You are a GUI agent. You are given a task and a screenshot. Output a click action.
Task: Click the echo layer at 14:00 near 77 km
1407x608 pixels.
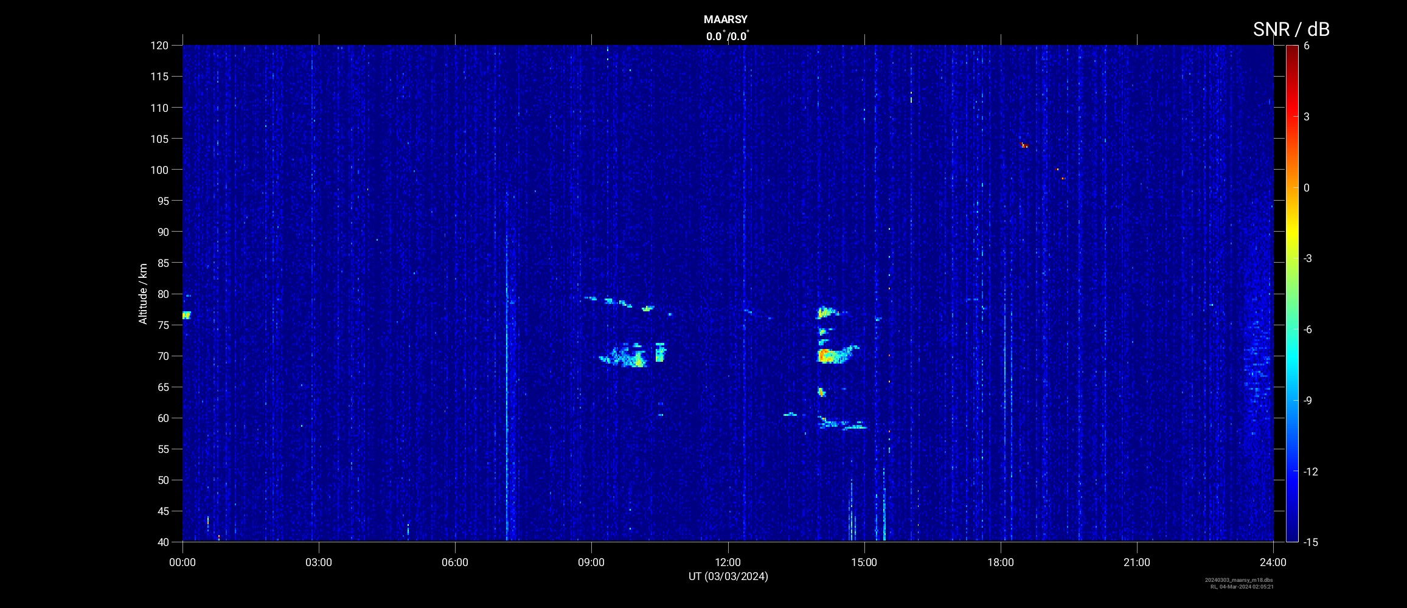point(827,313)
